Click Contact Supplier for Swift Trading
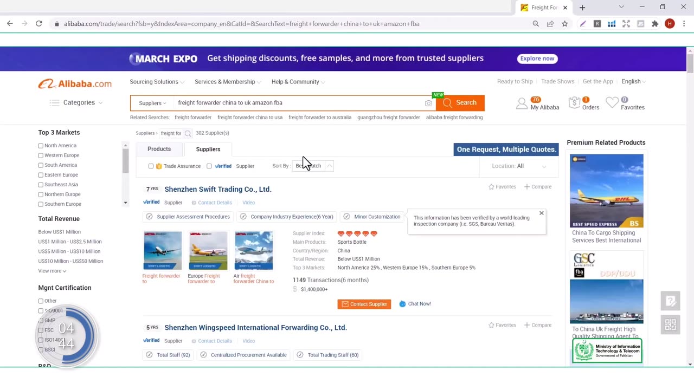 tap(364, 304)
